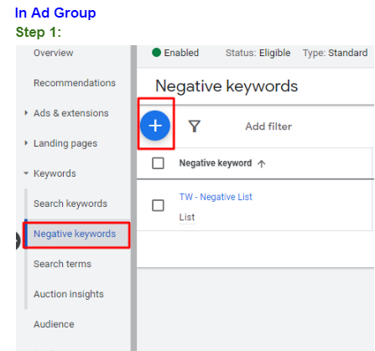
Task: Click the dark sidebar collapse handle
Action: tap(18, 240)
